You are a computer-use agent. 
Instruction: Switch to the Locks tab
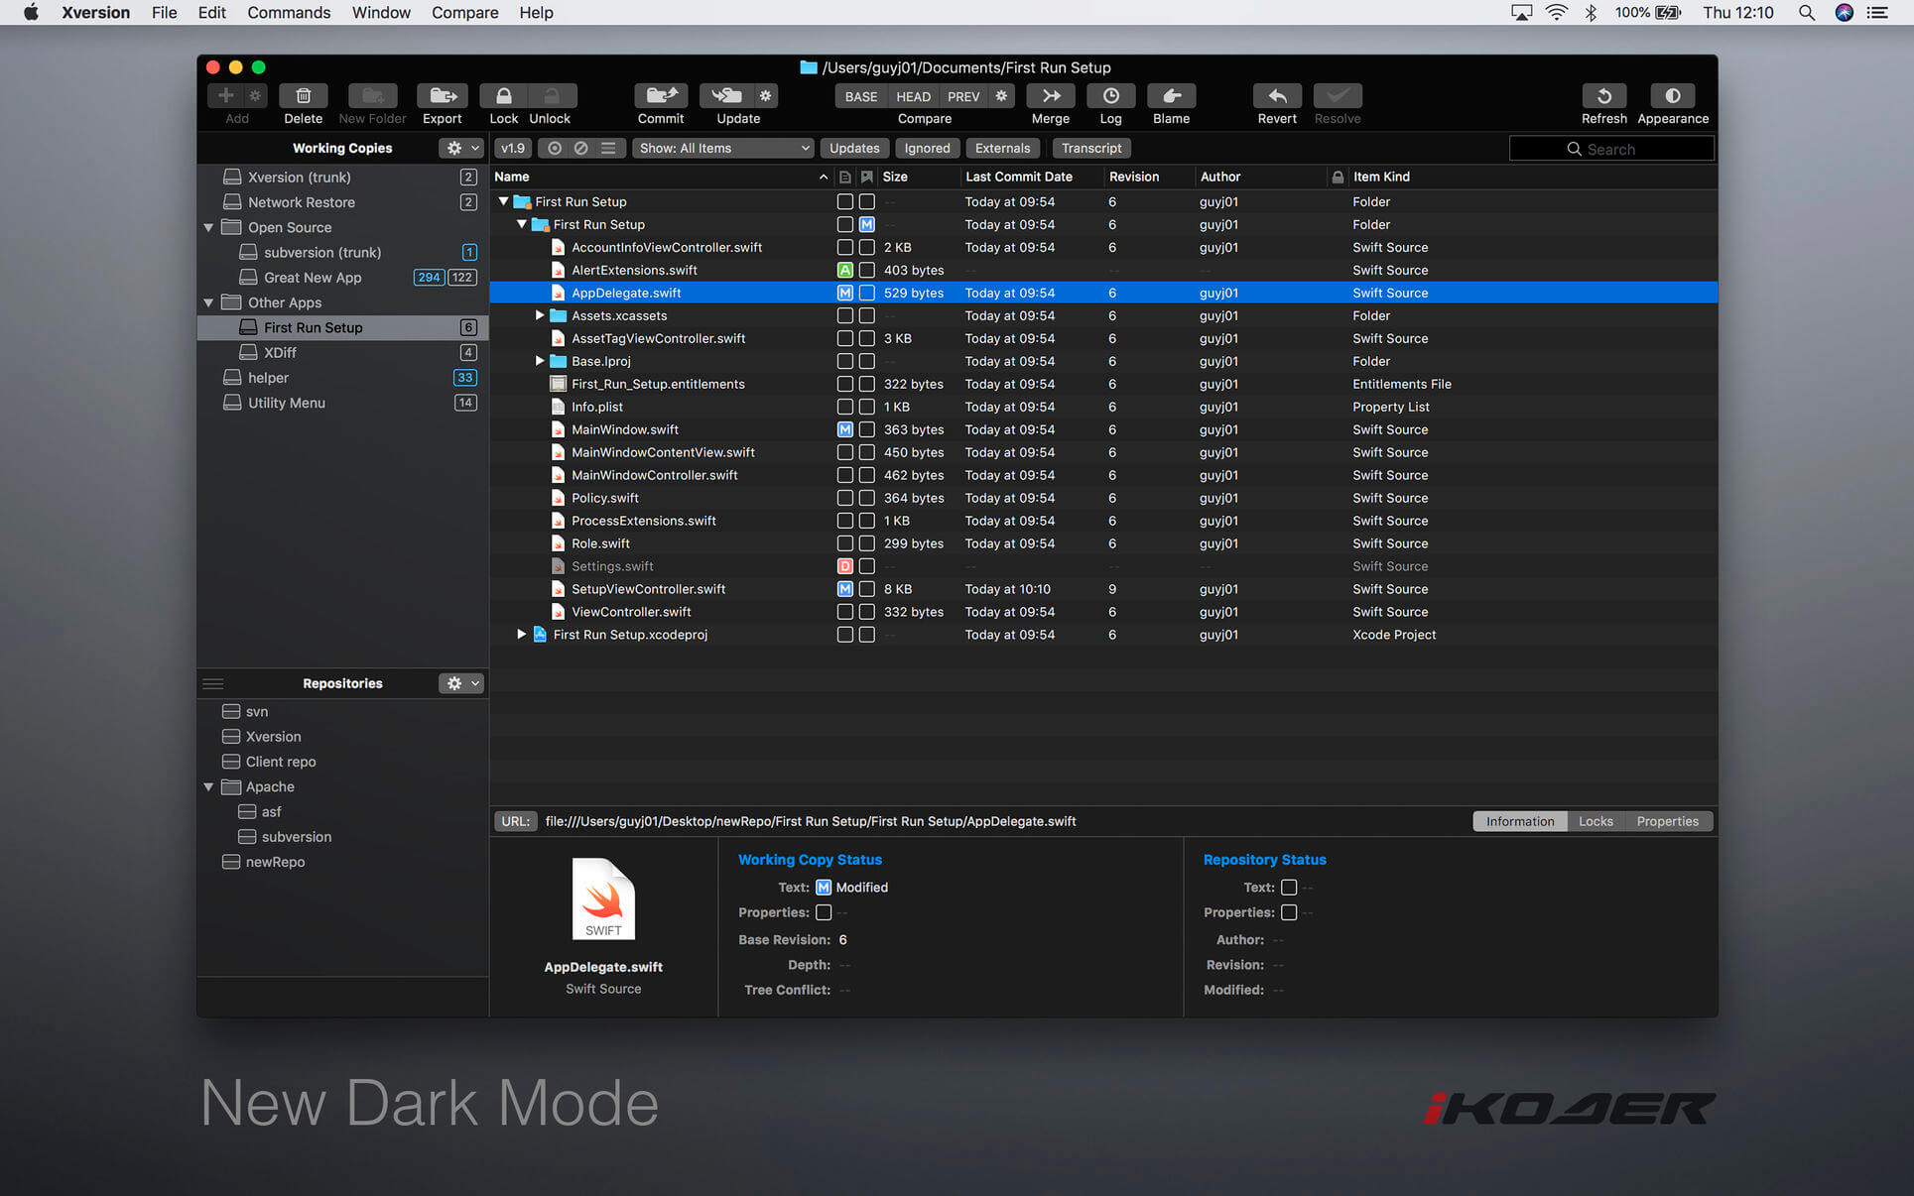click(1595, 821)
